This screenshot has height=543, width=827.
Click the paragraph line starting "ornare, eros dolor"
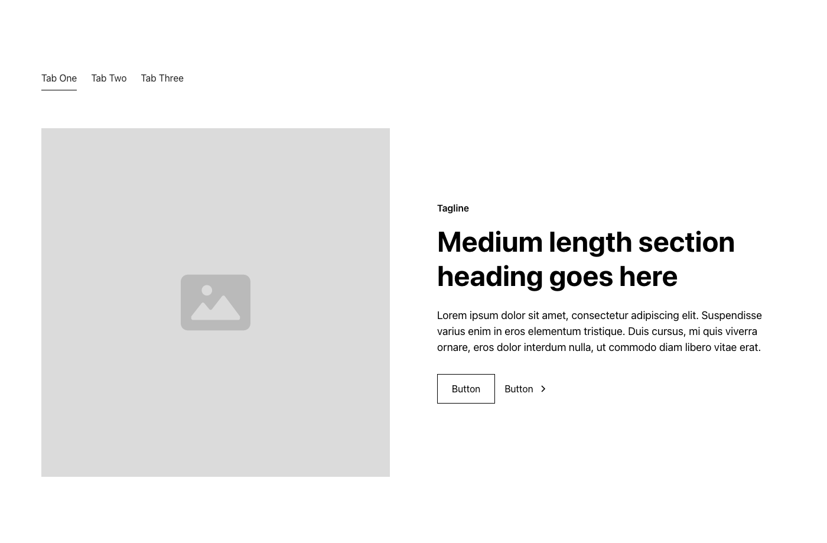599,347
